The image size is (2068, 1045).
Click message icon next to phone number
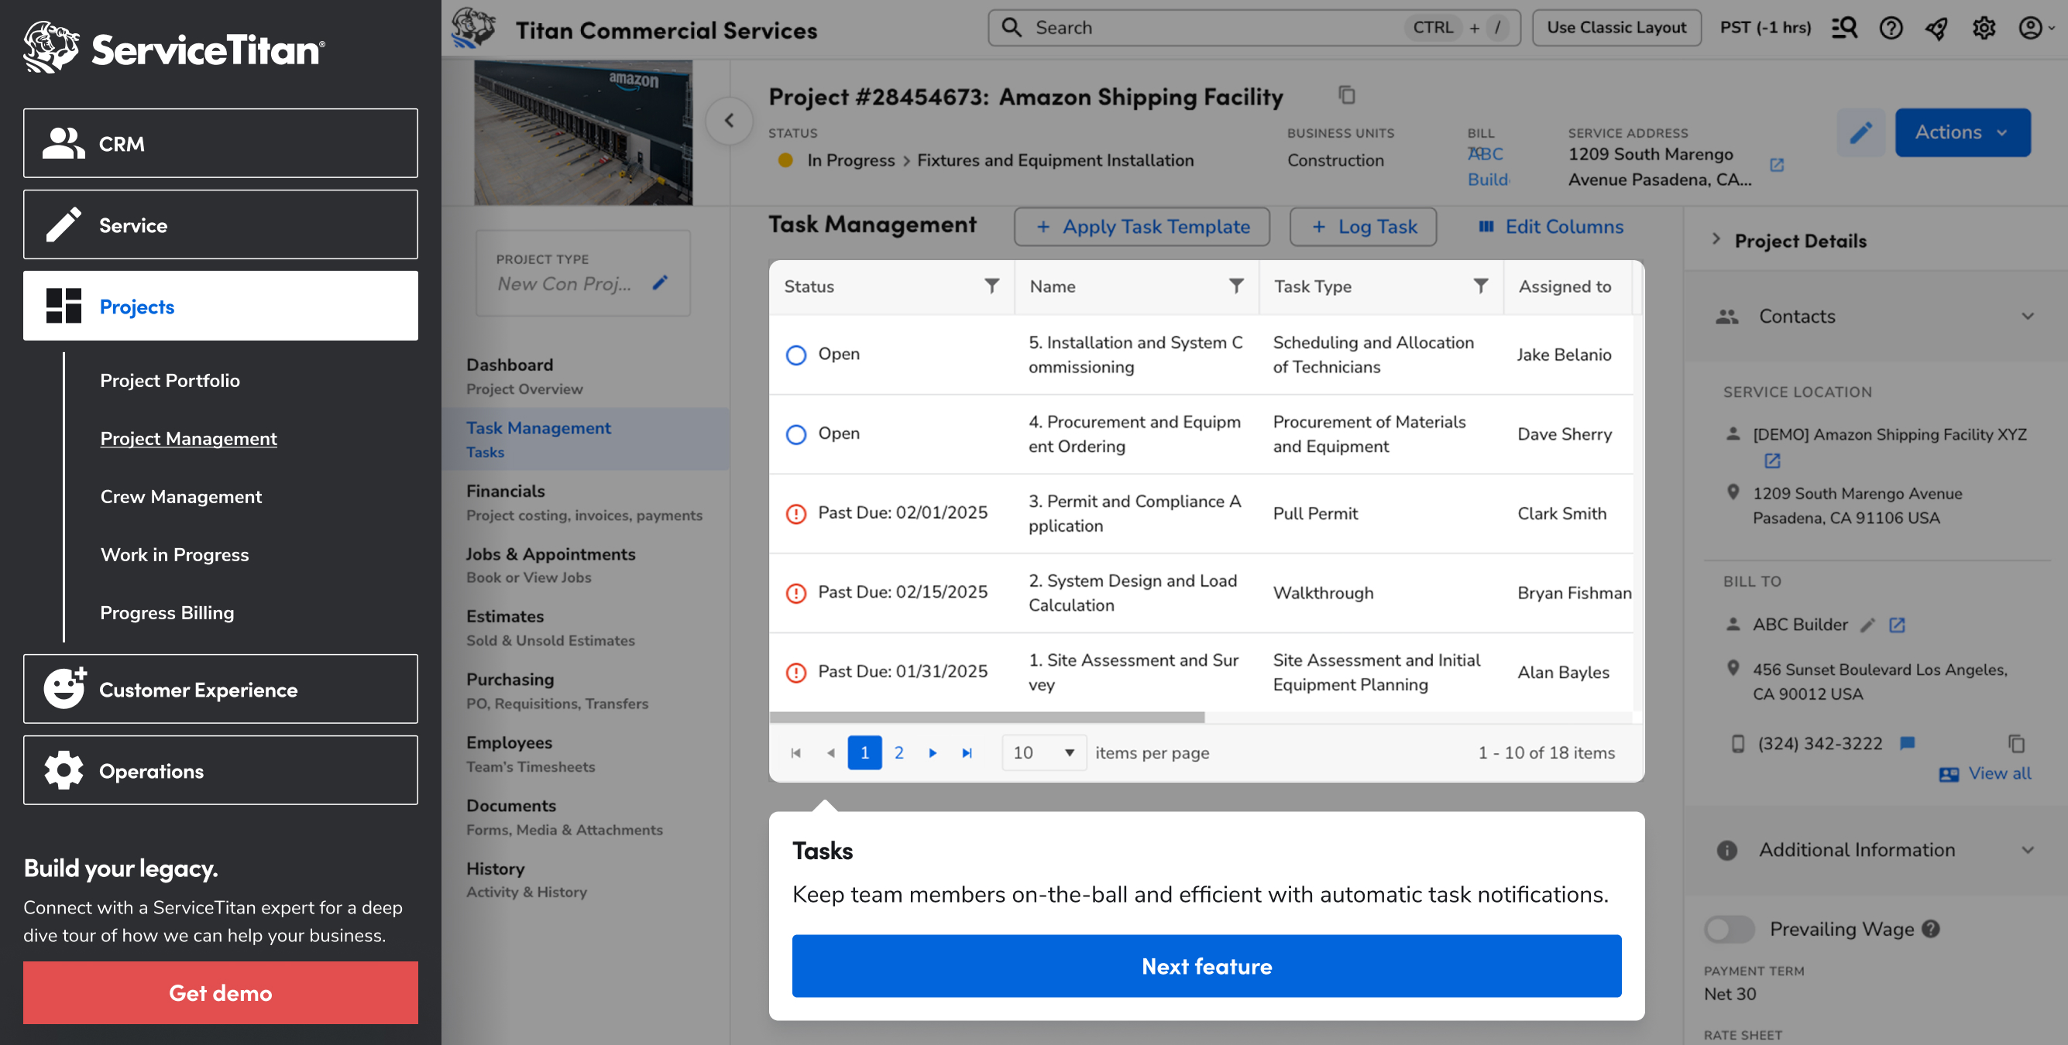[1908, 742]
